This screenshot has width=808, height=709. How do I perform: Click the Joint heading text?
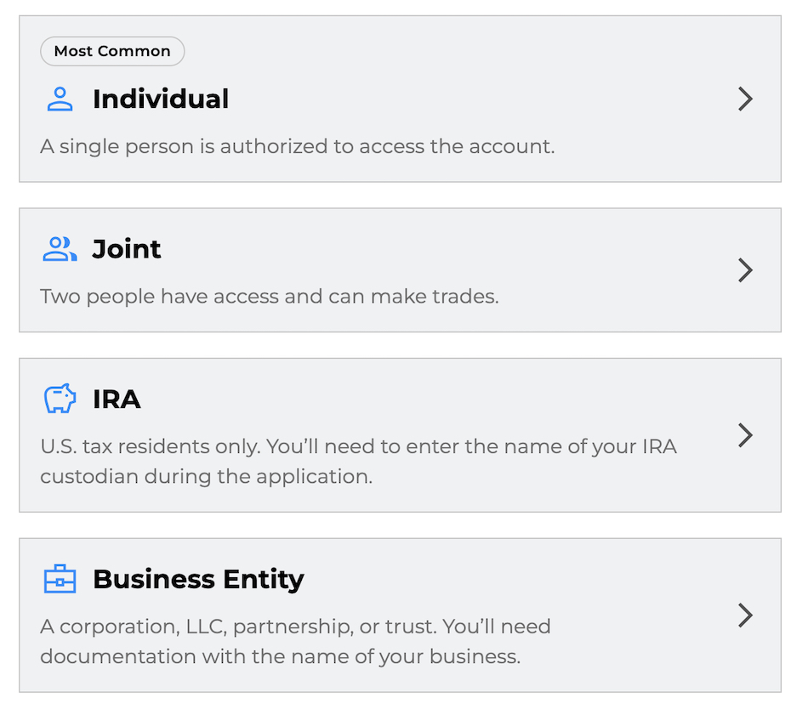(126, 249)
